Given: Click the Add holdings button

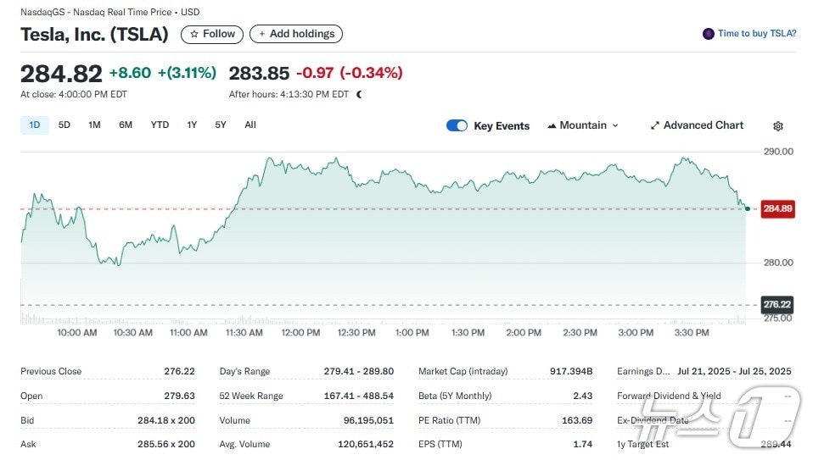Looking at the screenshot, I should [296, 34].
